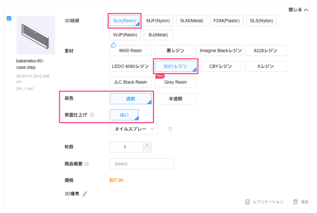
Task: Click the 3D model preview thumbnail
Action: click(x=36, y=35)
